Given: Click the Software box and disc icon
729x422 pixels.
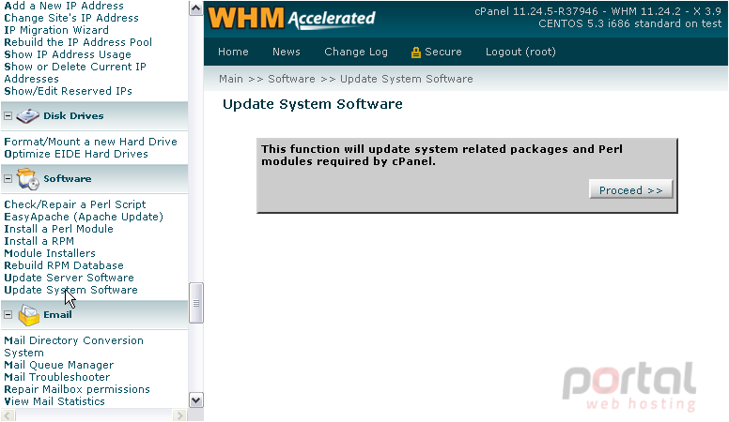Looking at the screenshot, I should tap(27, 179).
